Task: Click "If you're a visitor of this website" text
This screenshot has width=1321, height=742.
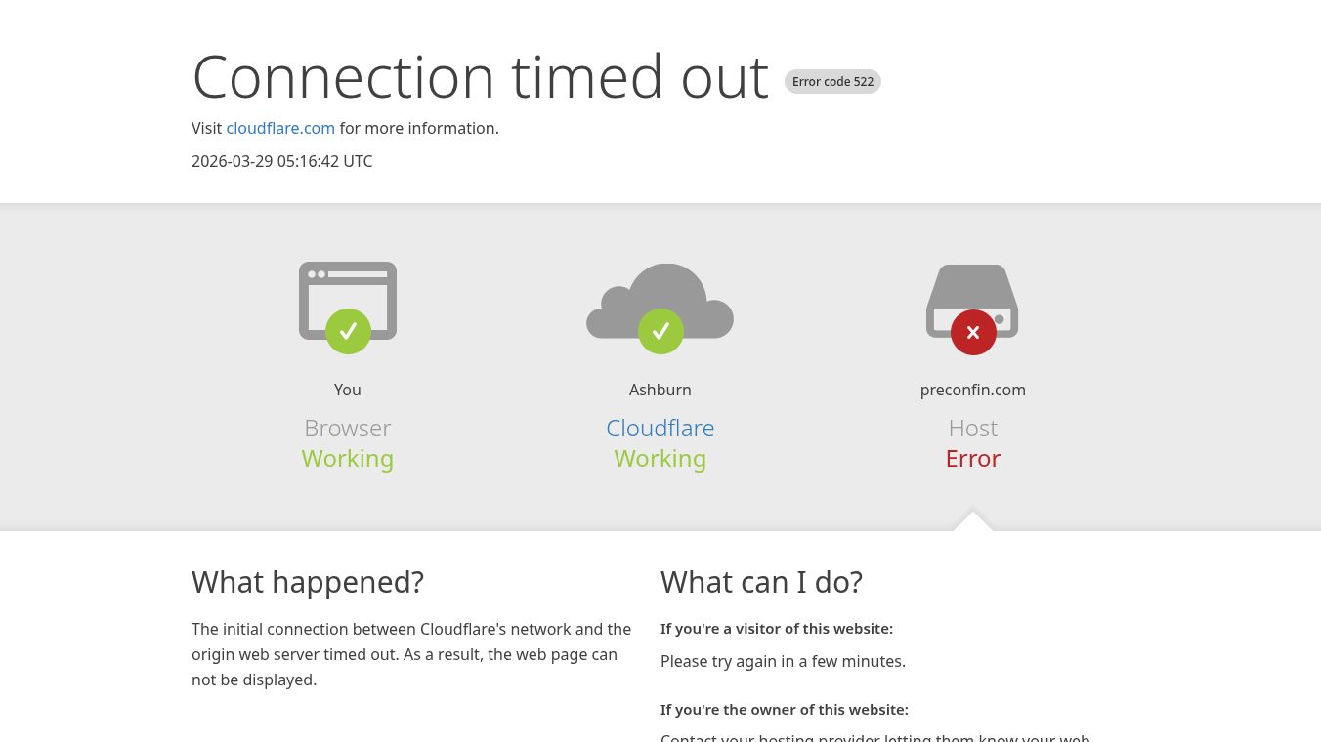Action: coord(777,629)
